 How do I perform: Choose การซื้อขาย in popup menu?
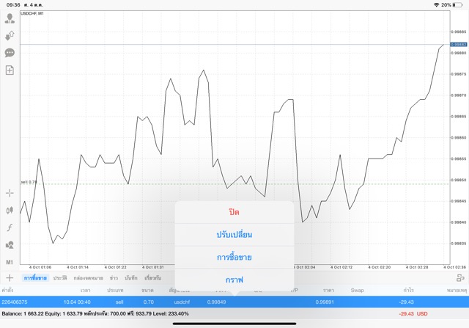[234, 257]
